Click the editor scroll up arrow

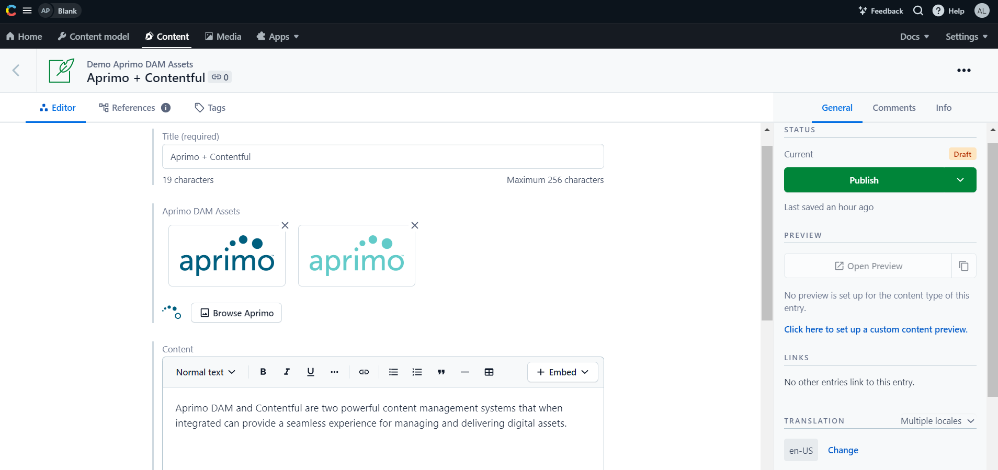(x=767, y=130)
